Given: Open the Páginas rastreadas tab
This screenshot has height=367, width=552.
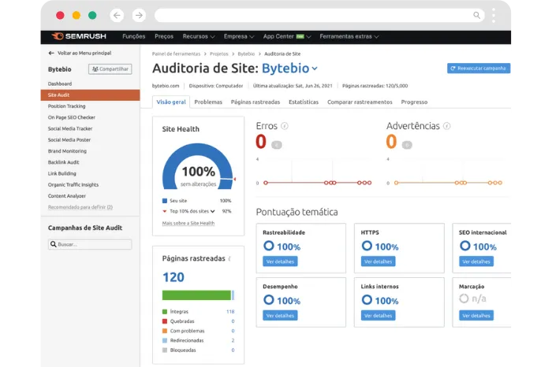Looking at the screenshot, I should click(x=255, y=102).
